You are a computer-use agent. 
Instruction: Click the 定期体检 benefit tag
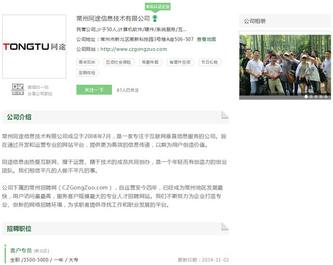point(88,73)
